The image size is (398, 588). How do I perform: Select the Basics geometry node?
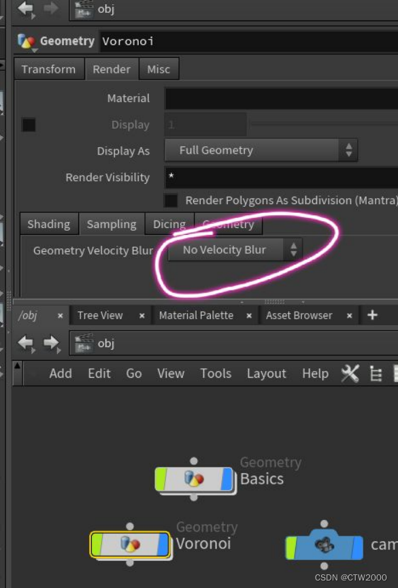[x=194, y=479]
